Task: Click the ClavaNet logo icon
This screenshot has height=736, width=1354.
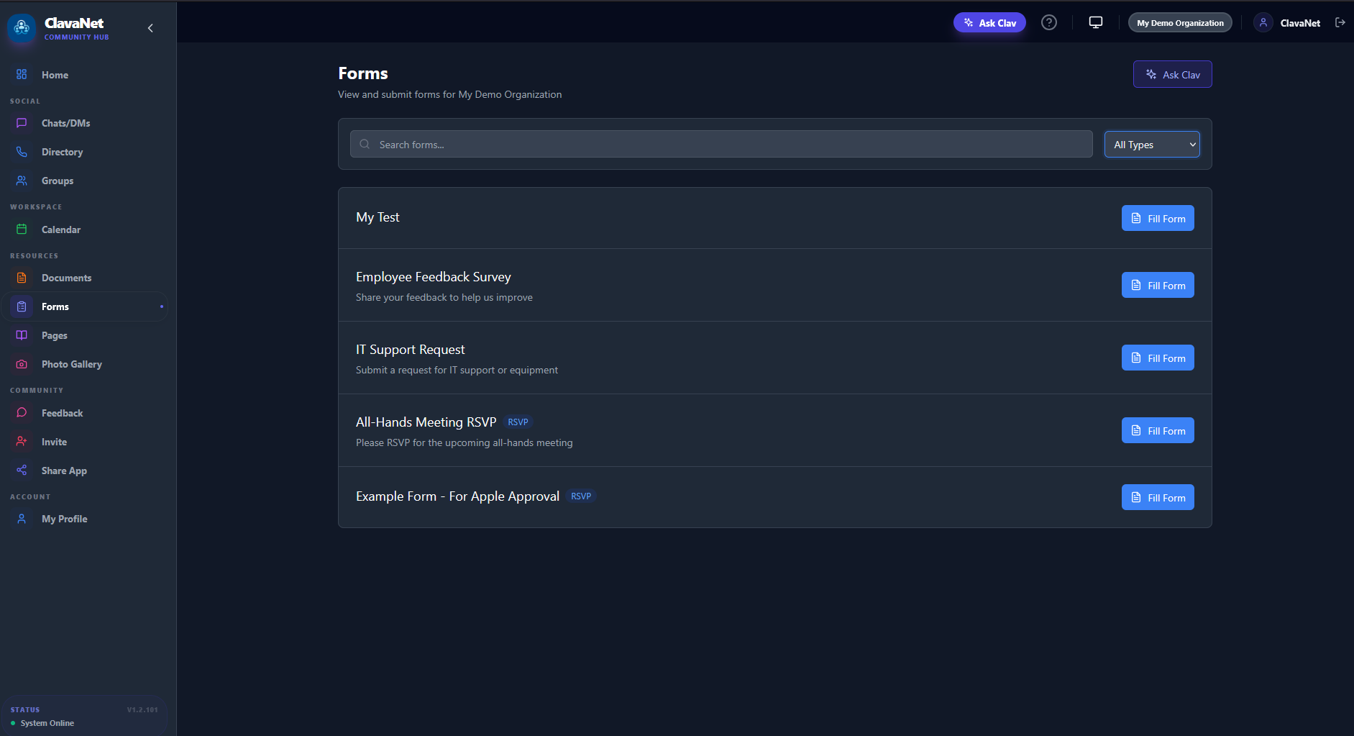Action: click(22, 28)
